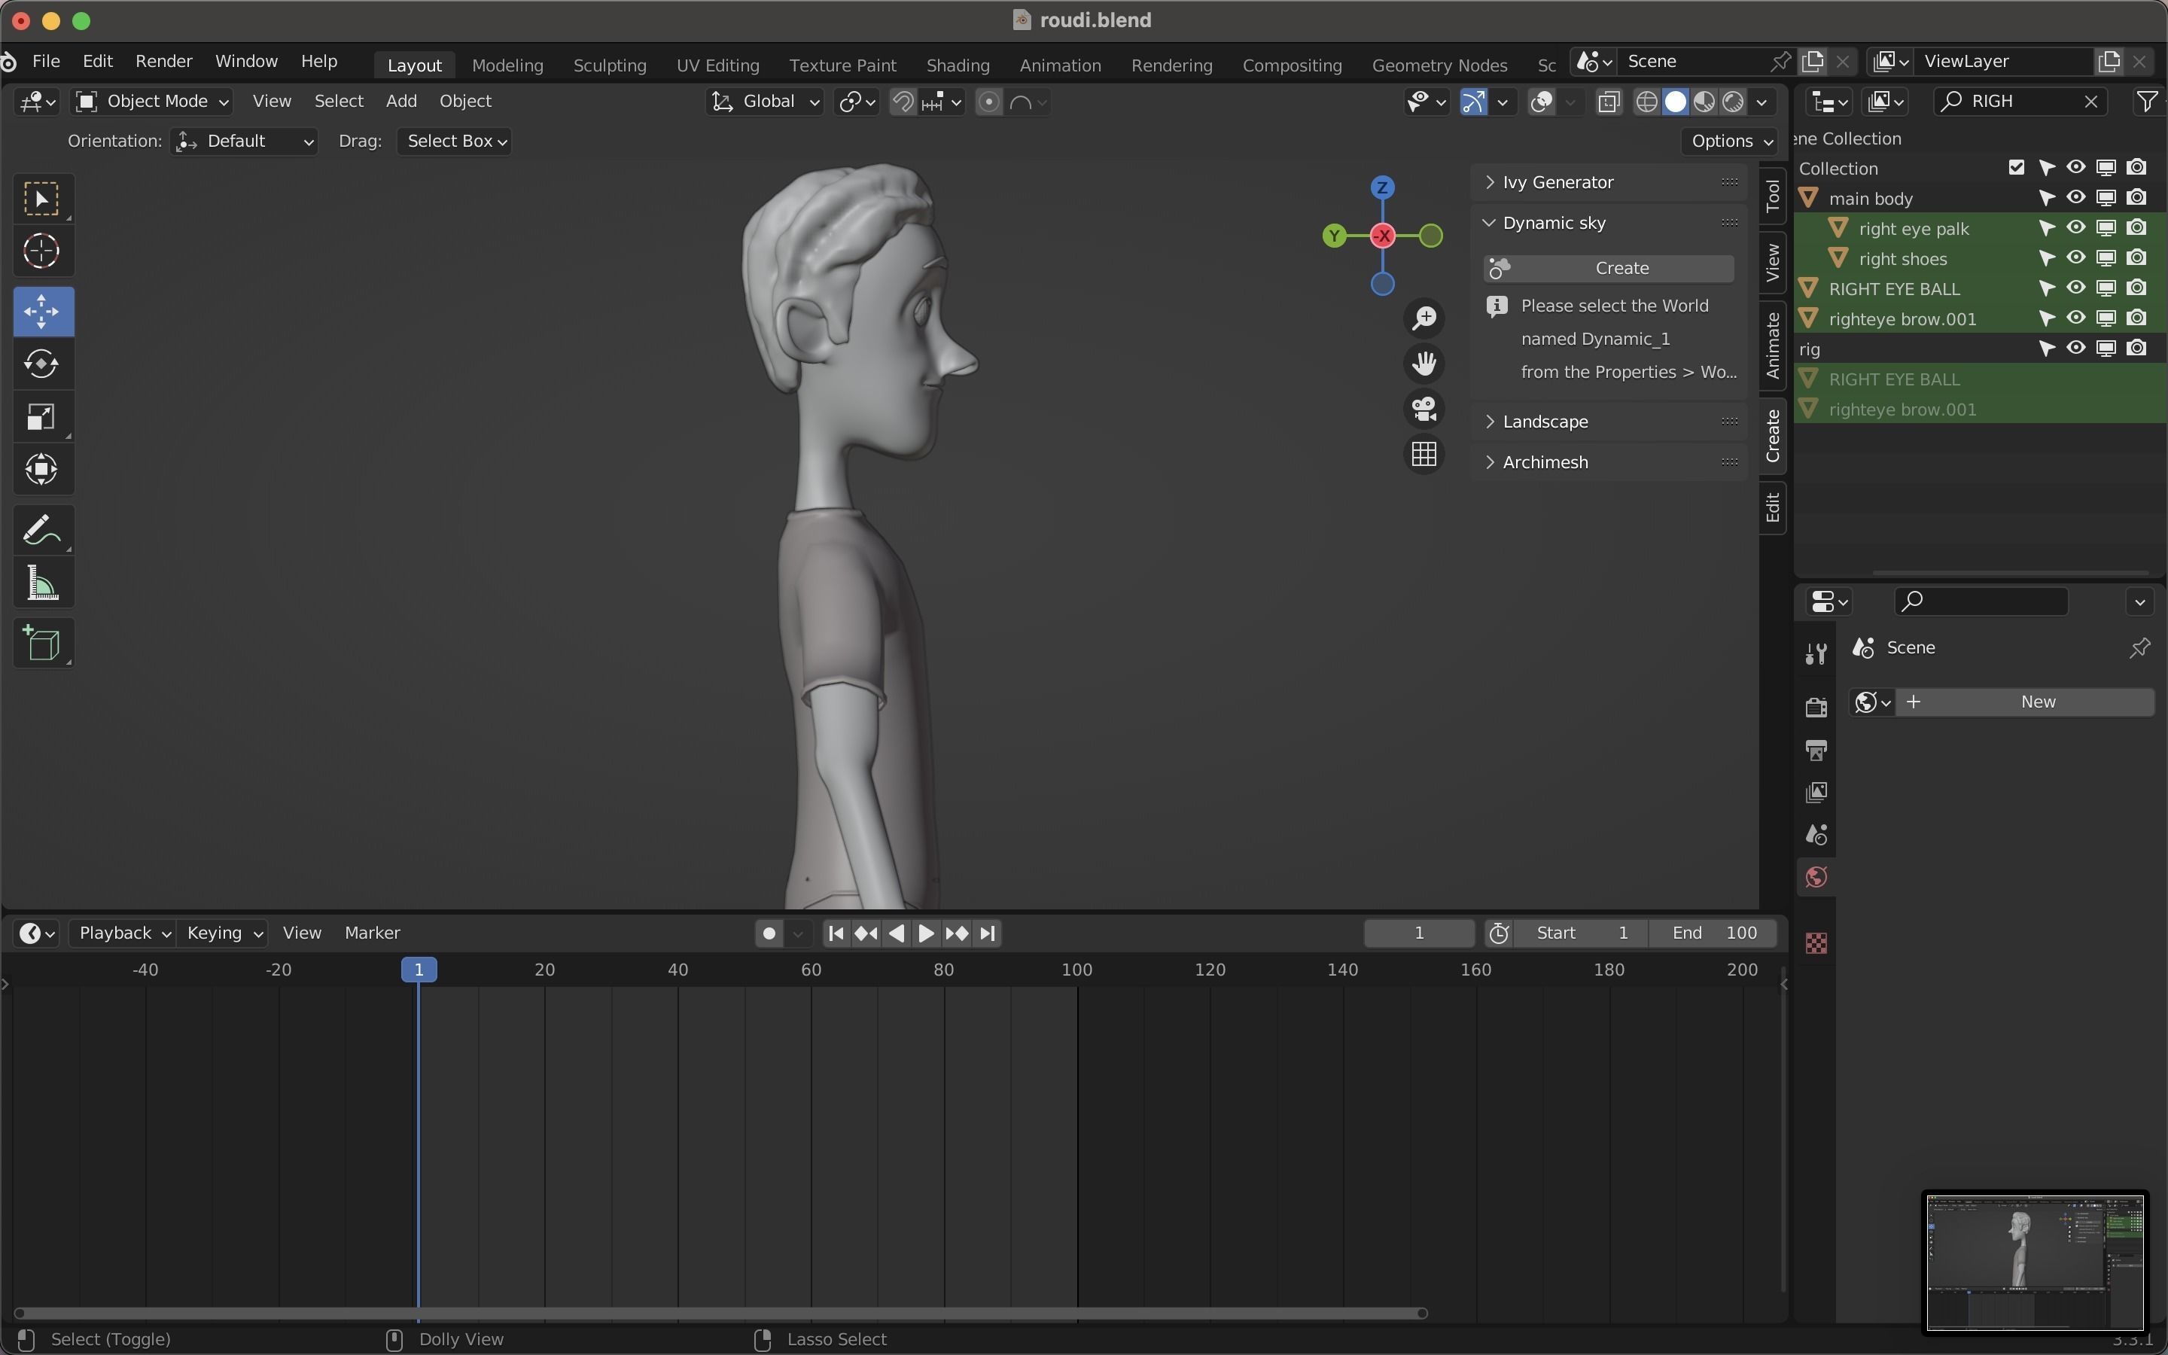Switch to rendered shading mode

(x=1733, y=102)
